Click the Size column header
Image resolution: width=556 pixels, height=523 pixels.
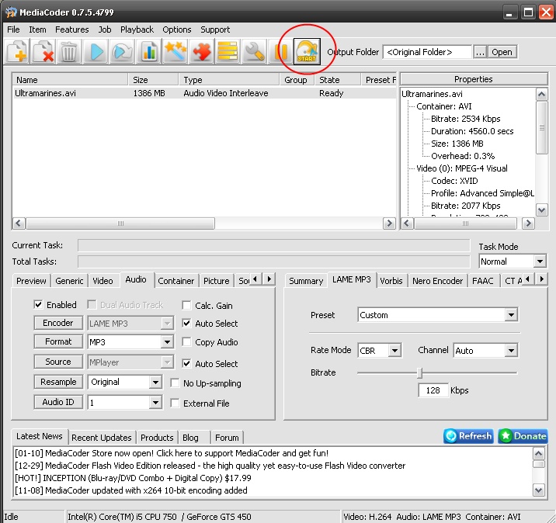[153, 80]
